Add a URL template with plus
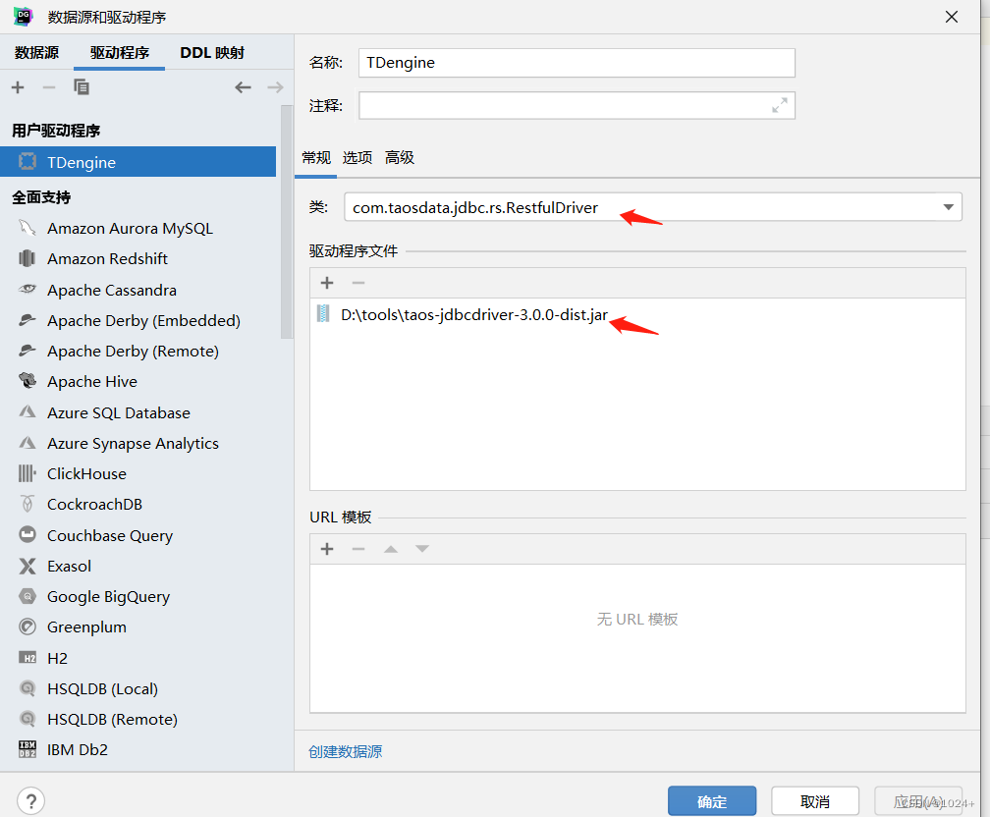990x817 pixels. pos(327,549)
